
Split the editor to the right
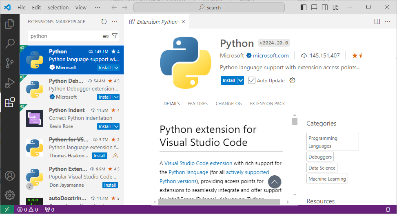pos(377,22)
